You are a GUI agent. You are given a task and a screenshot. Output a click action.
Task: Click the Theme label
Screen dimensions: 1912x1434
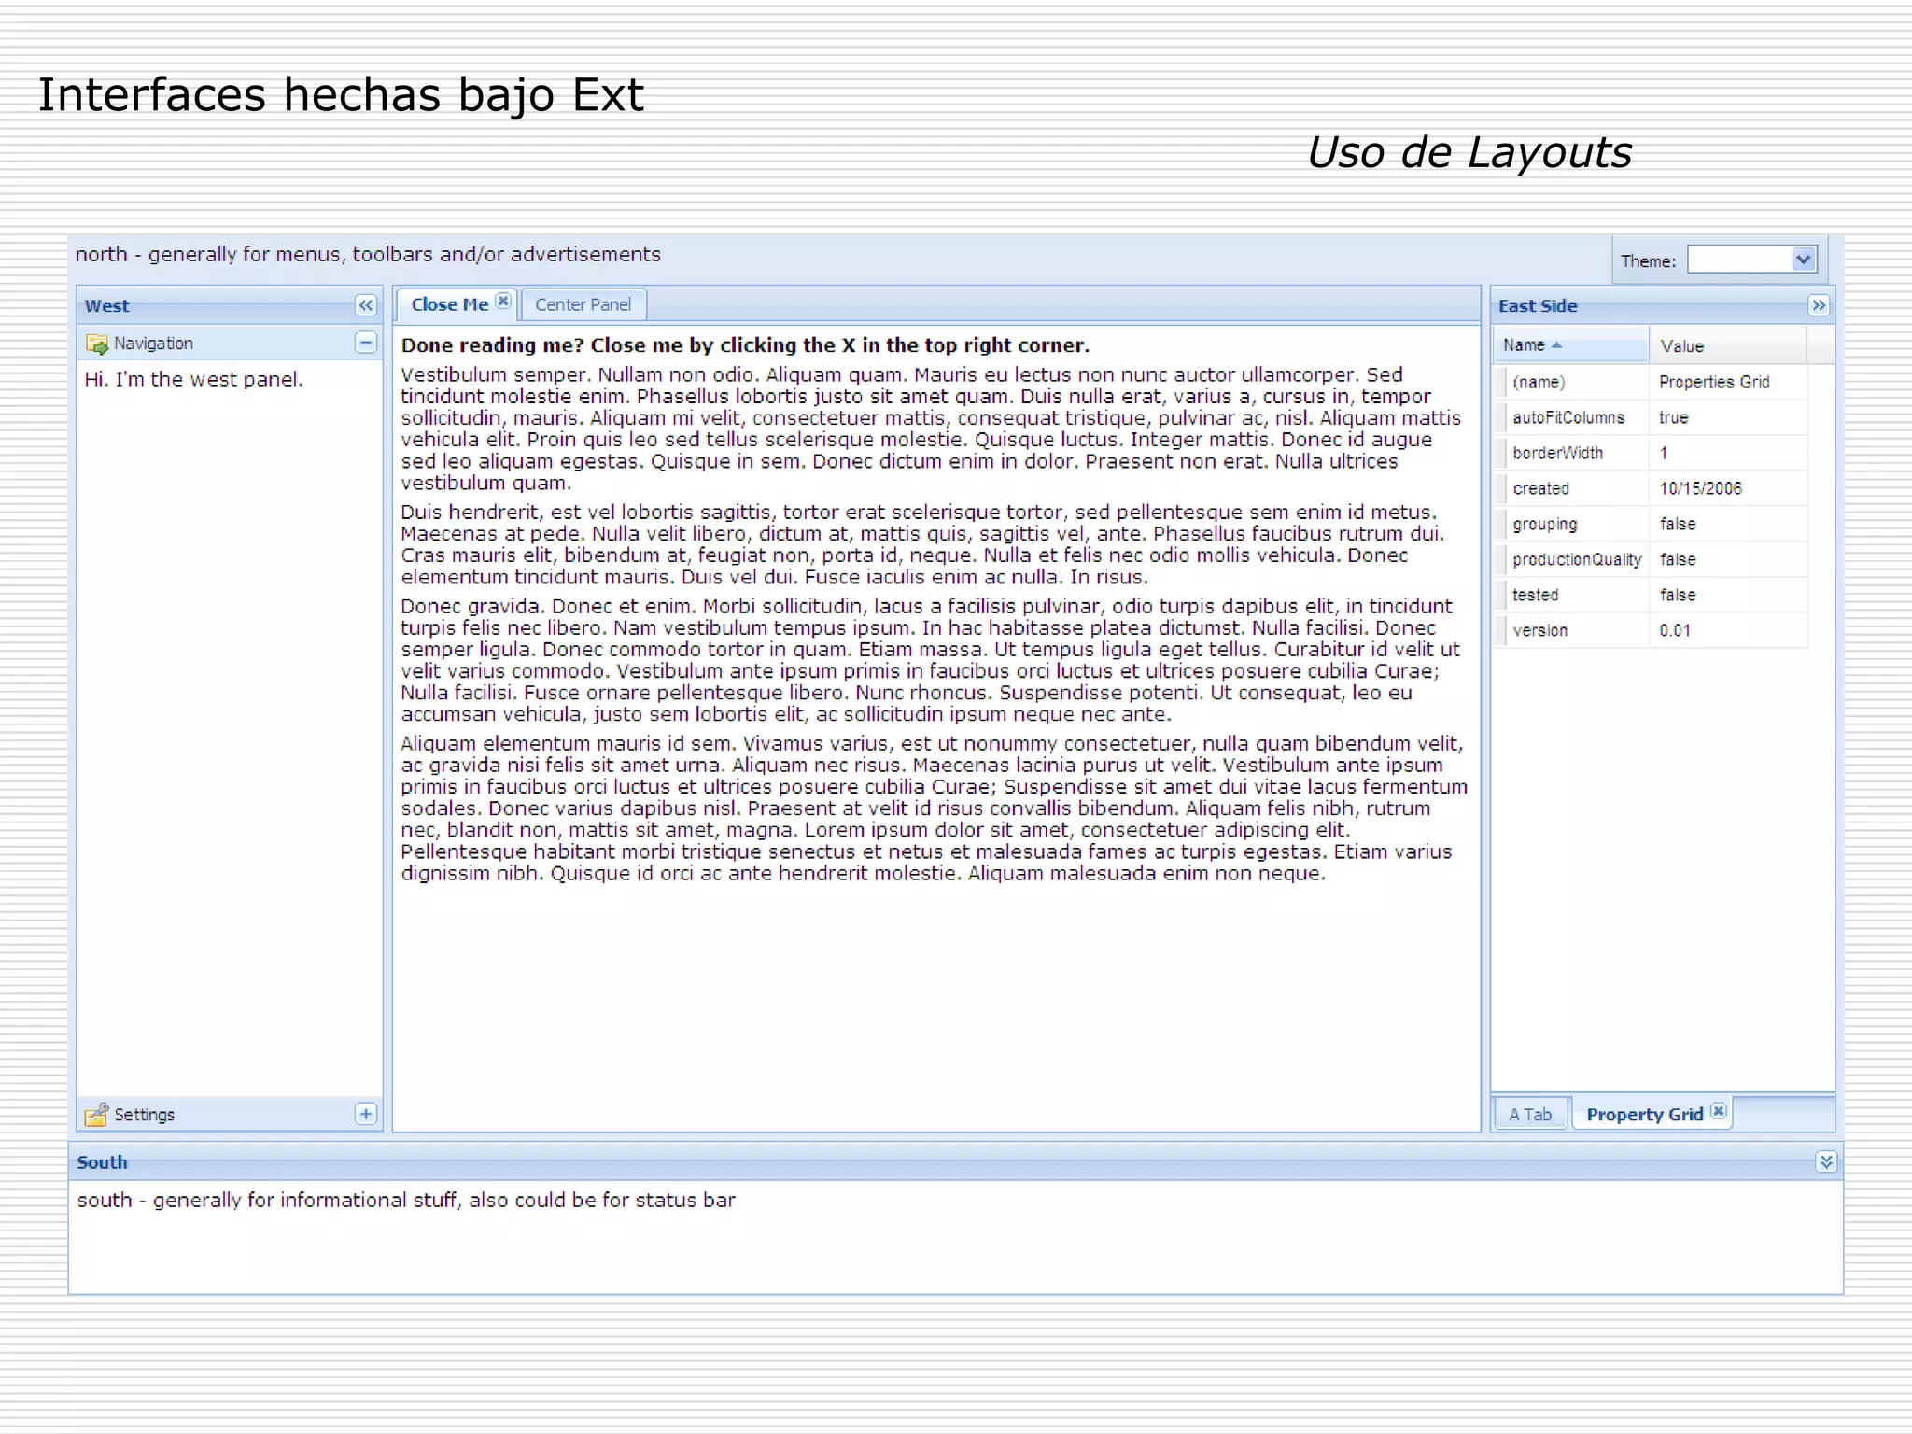click(x=1648, y=261)
